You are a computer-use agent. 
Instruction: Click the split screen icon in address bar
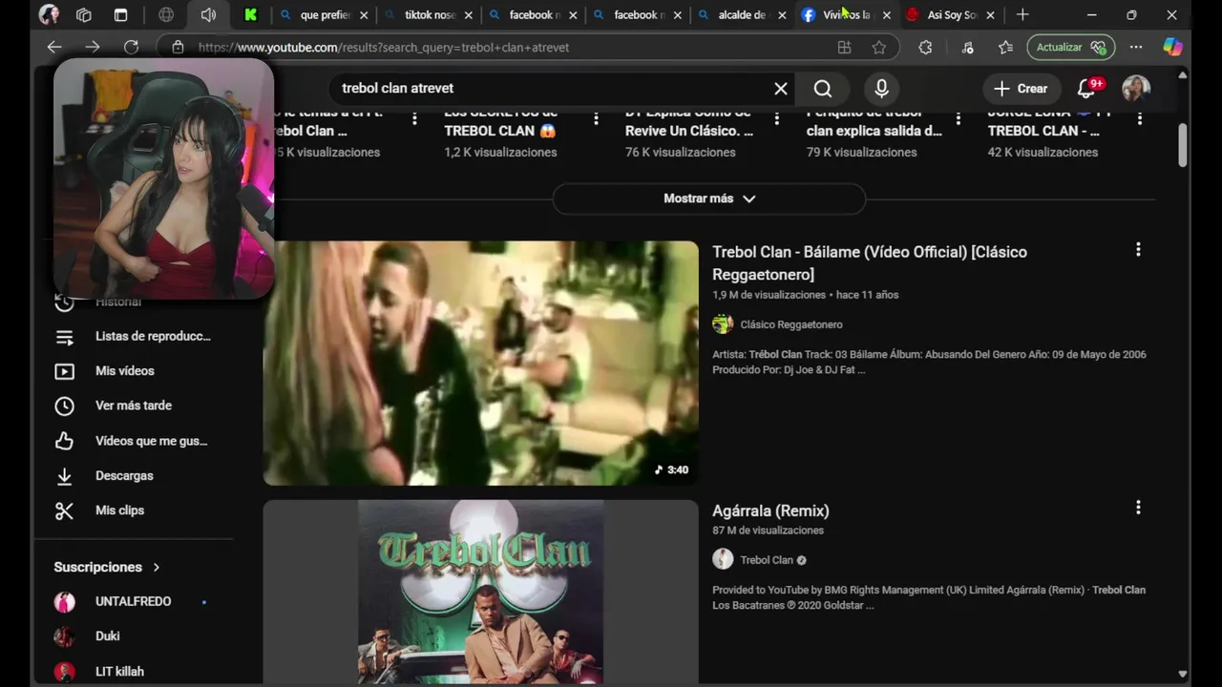(x=844, y=47)
